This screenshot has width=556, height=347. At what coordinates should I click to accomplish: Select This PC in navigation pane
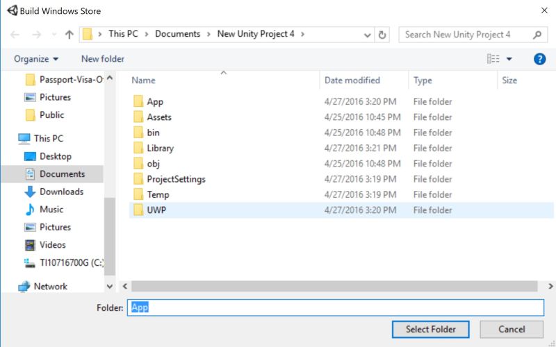41,138
